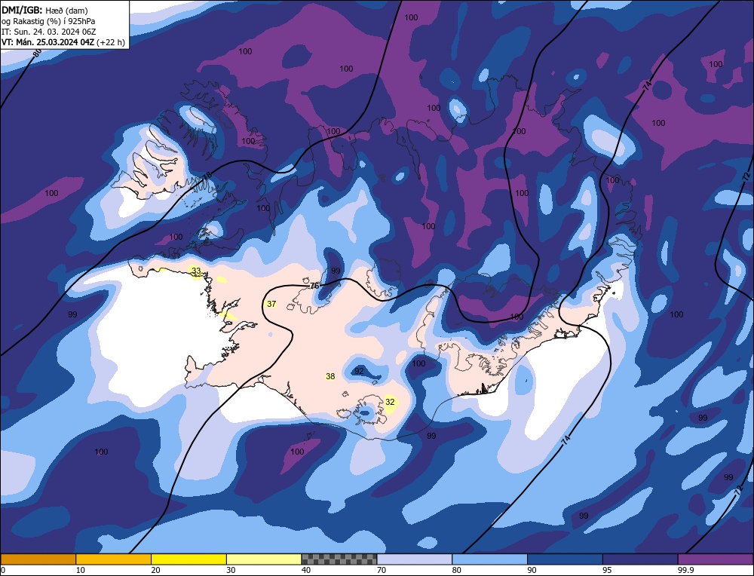Click the medium blue 90–95 legend swatch
Image resolution: width=754 pixels, height=576 pixels.
coord(565,559)
